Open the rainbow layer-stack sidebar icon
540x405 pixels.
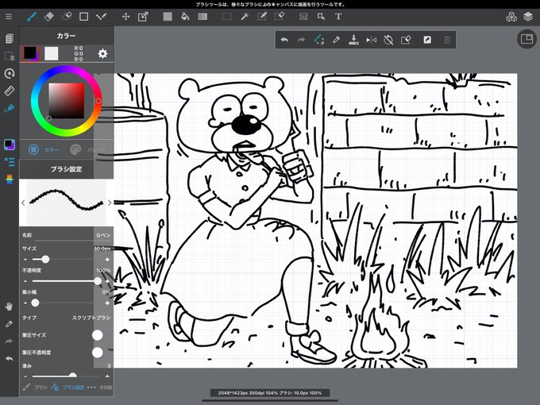click(x=10, y=179)
